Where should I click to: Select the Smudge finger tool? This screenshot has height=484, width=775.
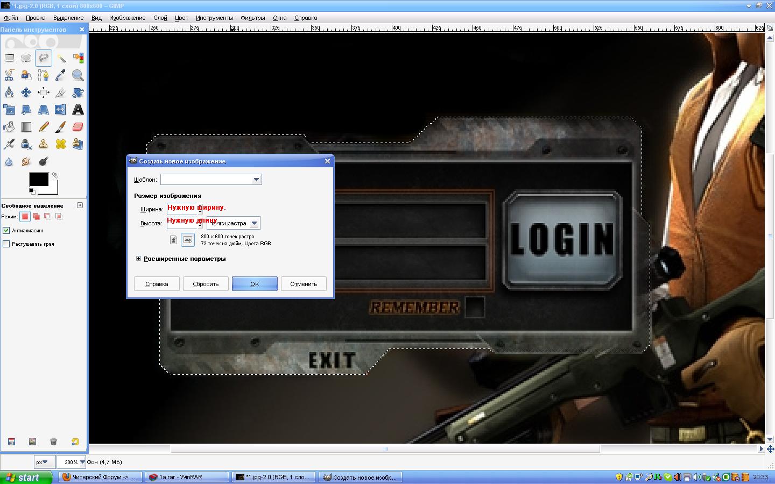(26, 161)
